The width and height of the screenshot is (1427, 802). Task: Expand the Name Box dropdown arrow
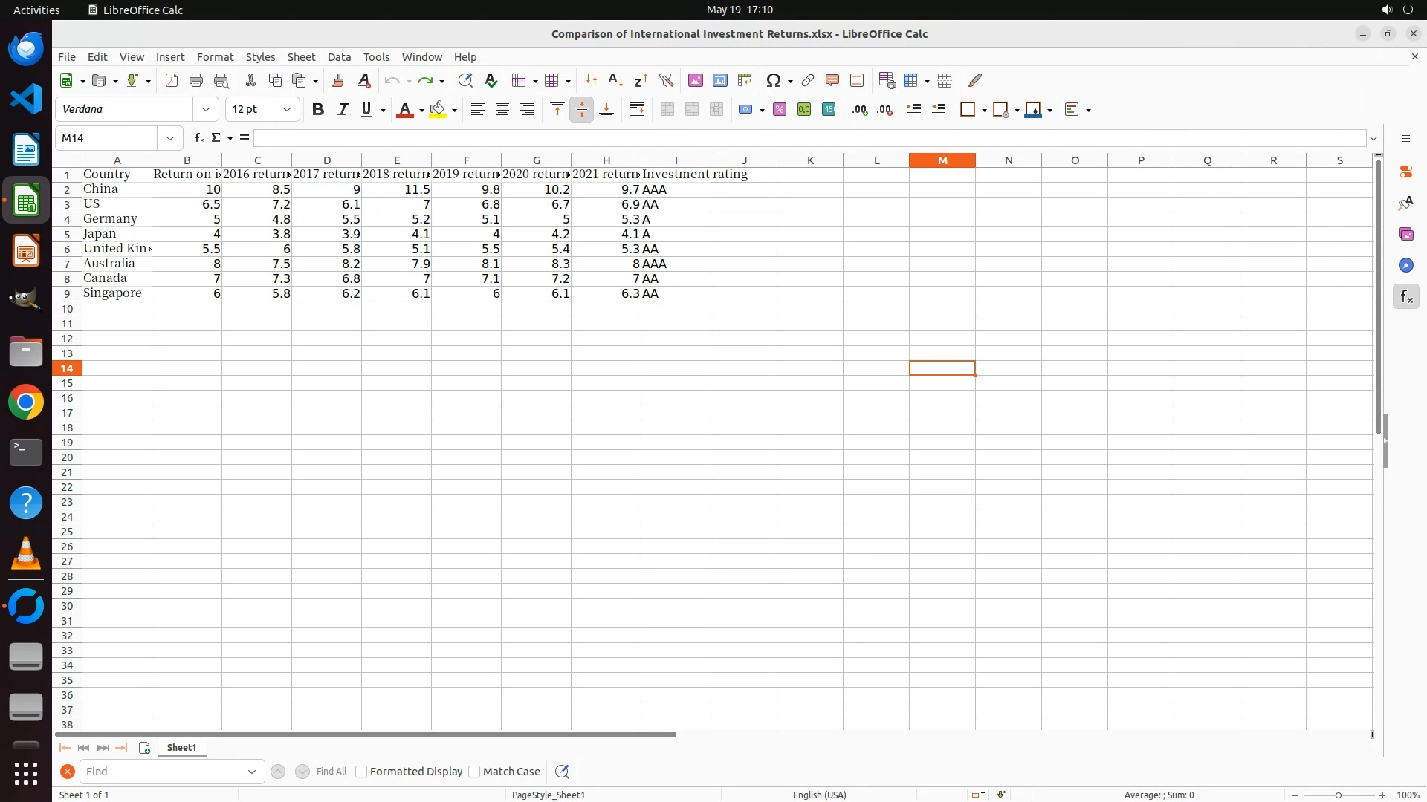pos(170,138)
